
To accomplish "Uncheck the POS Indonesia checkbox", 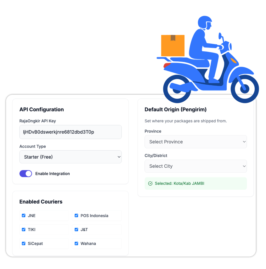I will click(76, 216).
